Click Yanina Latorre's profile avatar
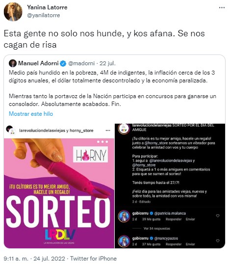The width and height of the screenshot is (229, 264). (13, 12)
